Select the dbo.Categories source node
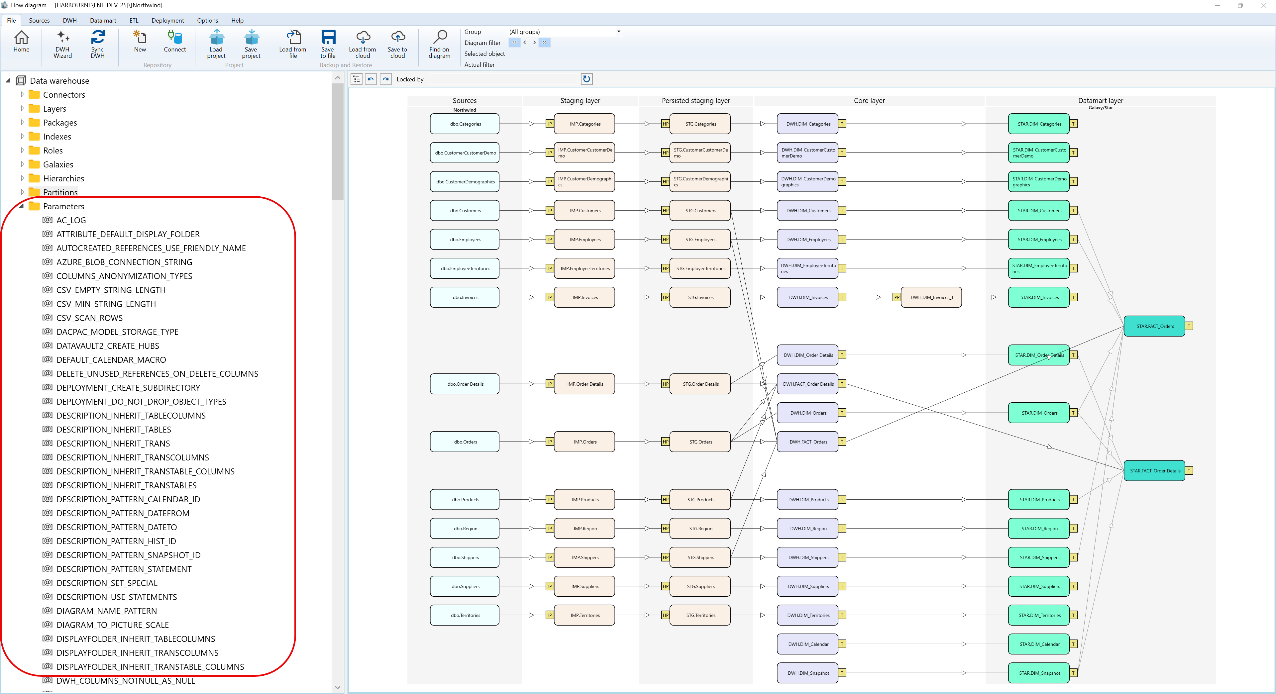1276x694 pixels. pyautogui.click(x=465, y=124)
